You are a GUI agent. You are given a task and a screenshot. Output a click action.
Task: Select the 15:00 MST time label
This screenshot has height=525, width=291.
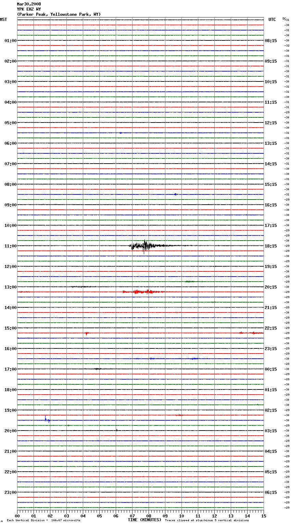coord(10,328)
